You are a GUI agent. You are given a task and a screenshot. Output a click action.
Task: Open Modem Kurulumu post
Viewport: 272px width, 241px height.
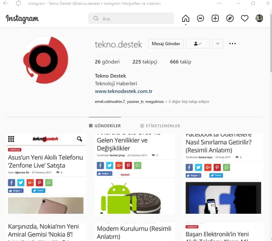[135, 232]
